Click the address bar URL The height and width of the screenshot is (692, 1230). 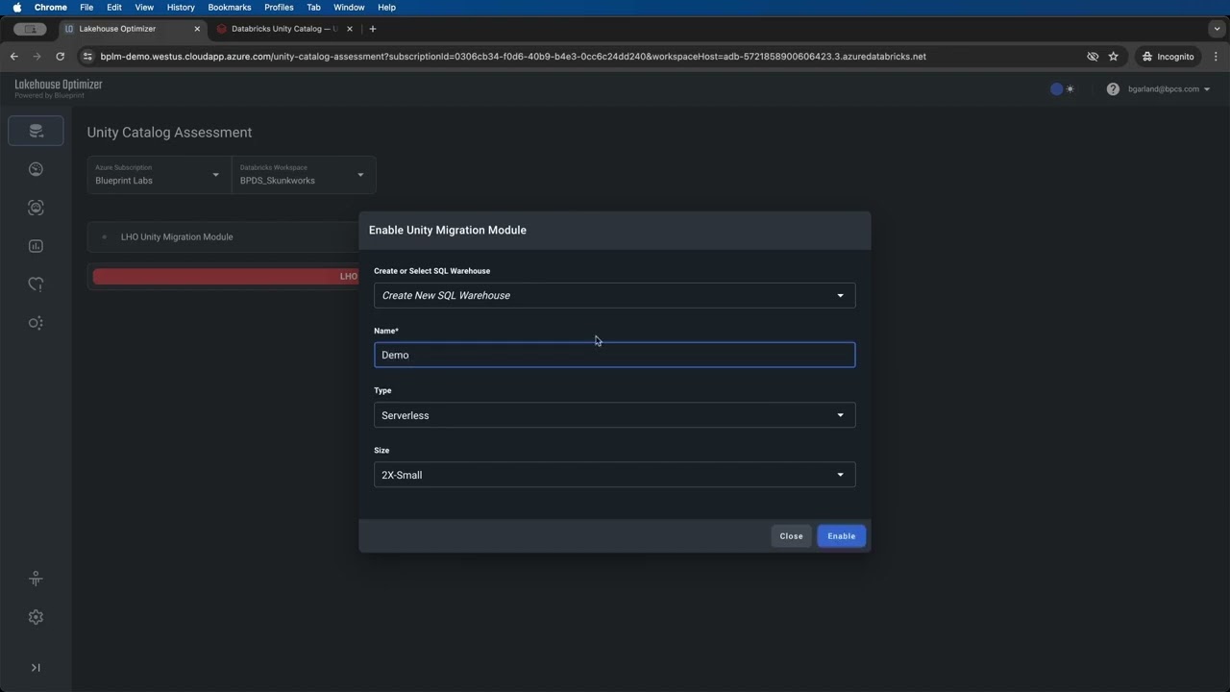click(x=513, y=57)
